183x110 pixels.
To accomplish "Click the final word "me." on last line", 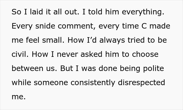I will click(19, 97).
